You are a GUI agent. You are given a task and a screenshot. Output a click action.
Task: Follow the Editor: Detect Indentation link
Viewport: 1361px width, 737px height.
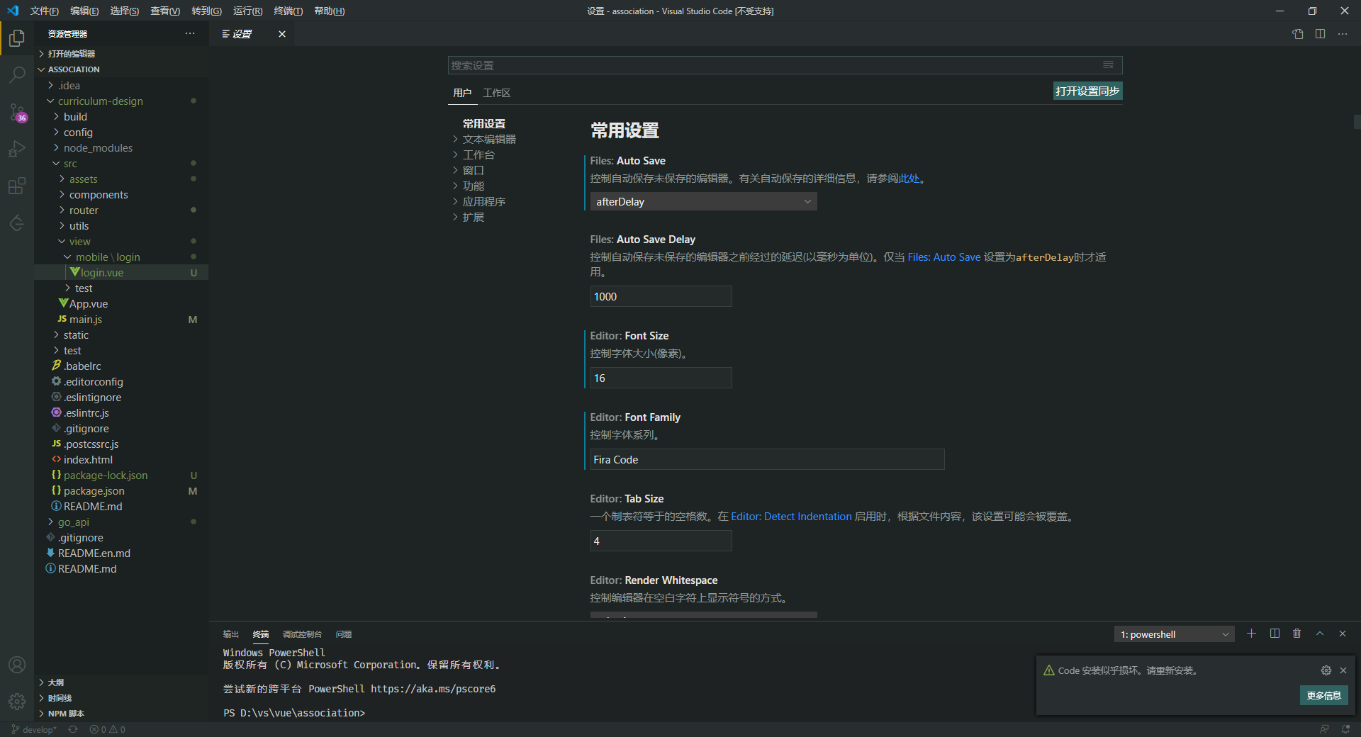pos(791,517)
